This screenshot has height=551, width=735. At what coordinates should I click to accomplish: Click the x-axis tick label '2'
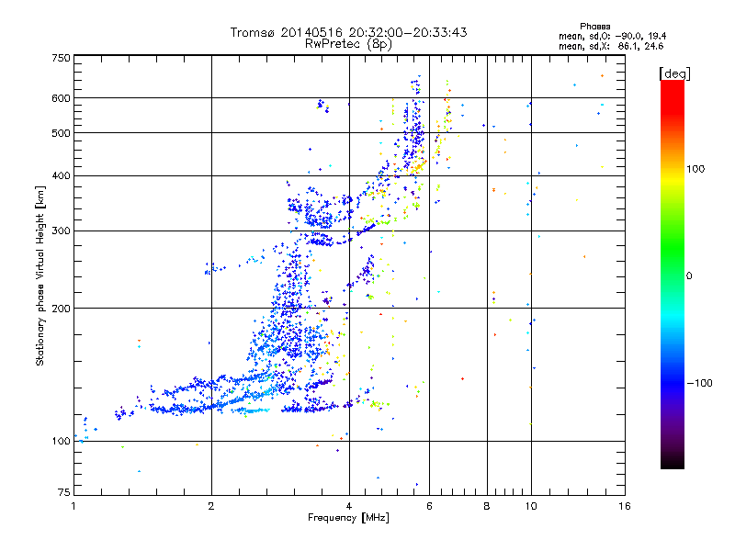[211, 506]
